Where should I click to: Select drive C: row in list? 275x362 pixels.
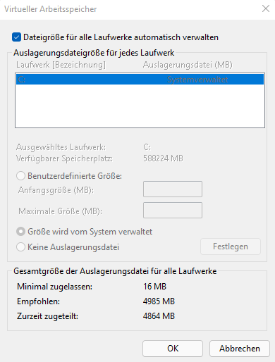140,80
